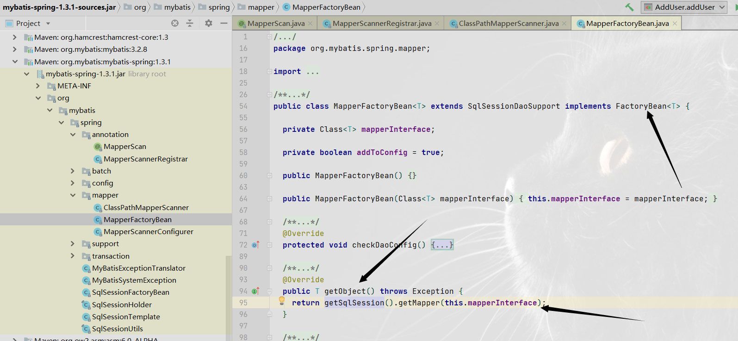Viewport: 738px width, 341px height.
Task: Click getSqlSession call on line 95
Action: point(354,303)
